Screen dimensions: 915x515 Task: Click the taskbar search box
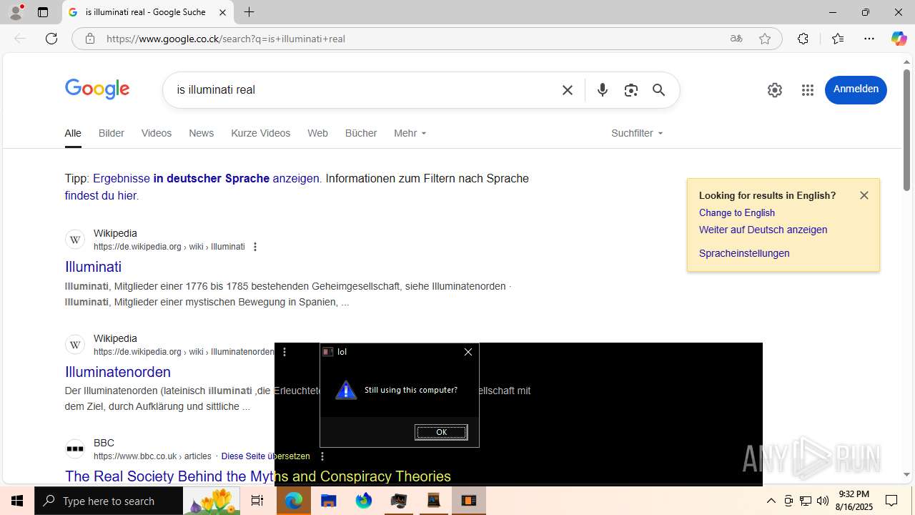click(x=109, y=501)
